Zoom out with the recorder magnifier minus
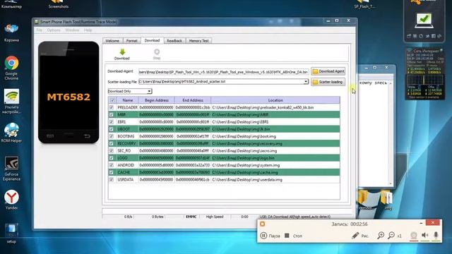Screen dimensions: 452x254 coord(391,236)
